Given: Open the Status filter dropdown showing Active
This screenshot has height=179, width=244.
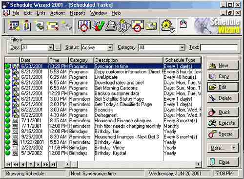Looking at the screenshot, I should (110, 47).
